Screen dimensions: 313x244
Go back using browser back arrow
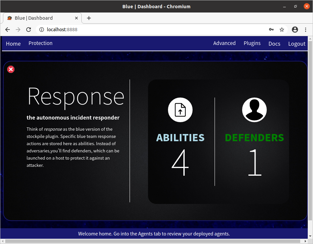(8, 30)
